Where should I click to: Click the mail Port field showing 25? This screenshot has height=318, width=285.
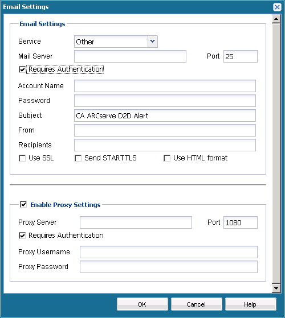[241, 56]
